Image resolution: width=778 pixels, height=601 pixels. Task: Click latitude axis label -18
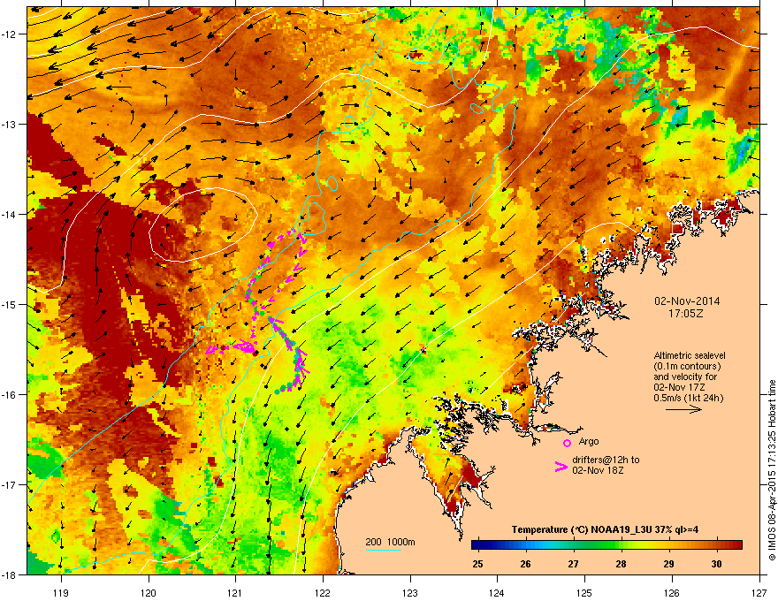[x=9, y=574]
